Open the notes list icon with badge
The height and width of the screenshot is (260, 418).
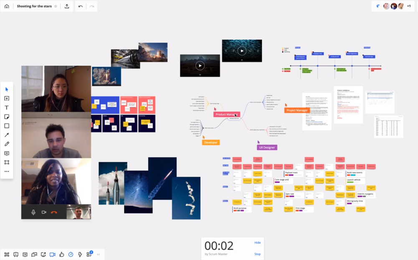coord(89,254)
